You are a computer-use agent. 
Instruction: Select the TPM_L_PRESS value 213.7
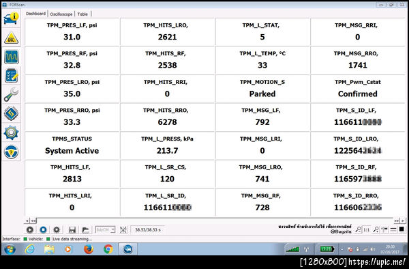pos(167,151)
